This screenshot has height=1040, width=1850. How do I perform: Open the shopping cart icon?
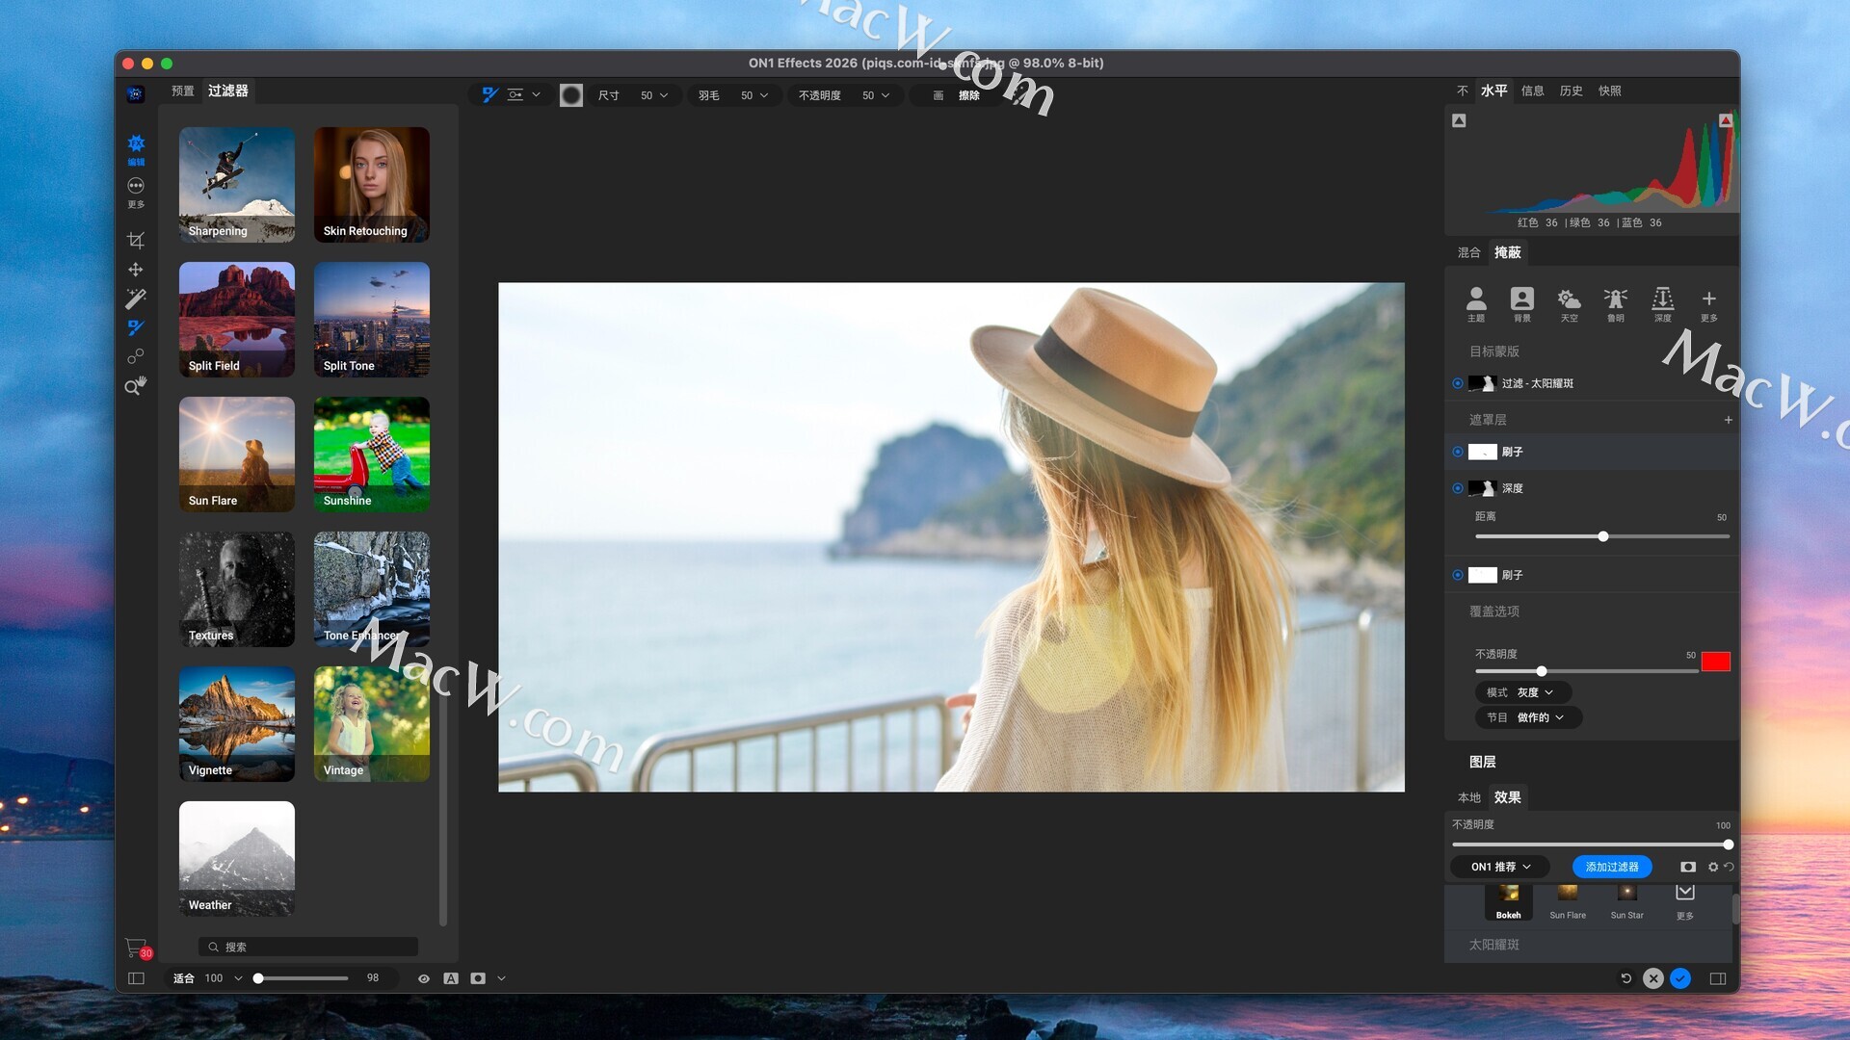click(136, 948)
